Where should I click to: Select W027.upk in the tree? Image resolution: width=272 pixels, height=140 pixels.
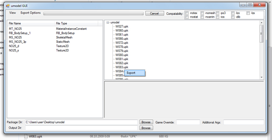pos(122,26)
